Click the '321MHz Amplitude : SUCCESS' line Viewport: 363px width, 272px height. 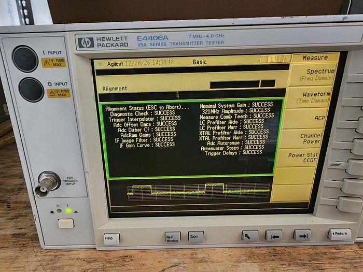pyautogui.click(x=236, y=111)
